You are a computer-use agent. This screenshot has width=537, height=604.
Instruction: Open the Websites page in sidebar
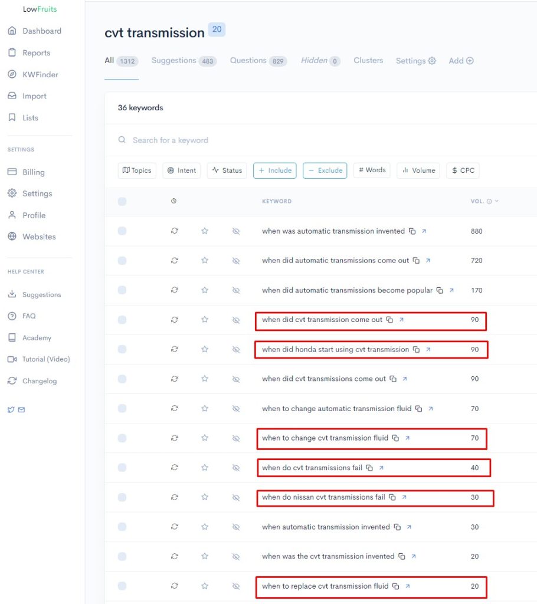32,237
